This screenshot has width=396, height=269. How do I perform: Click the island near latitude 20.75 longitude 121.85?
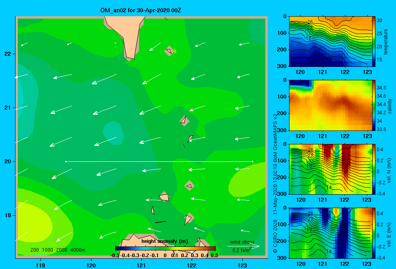click(x=185, y=121)
